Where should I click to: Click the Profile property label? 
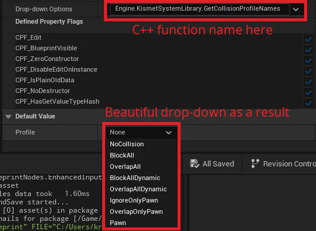[x=25, y=132]
